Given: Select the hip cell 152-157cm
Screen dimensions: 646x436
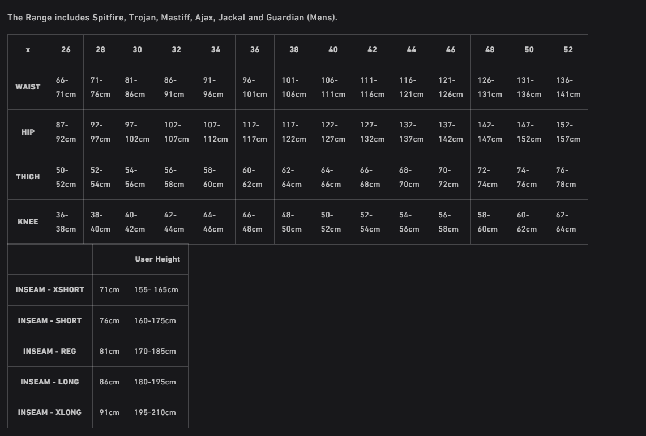Looking at the screenshot, I should click(568, 132).
